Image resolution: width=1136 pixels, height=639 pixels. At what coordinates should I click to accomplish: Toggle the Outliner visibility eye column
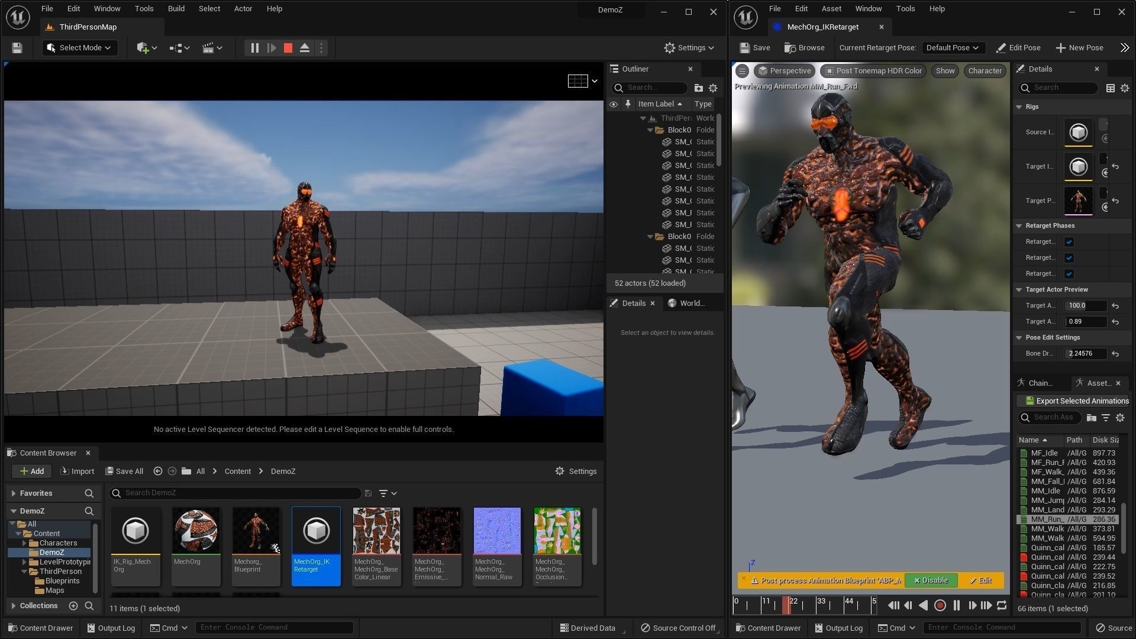click(x=614, y=104)
